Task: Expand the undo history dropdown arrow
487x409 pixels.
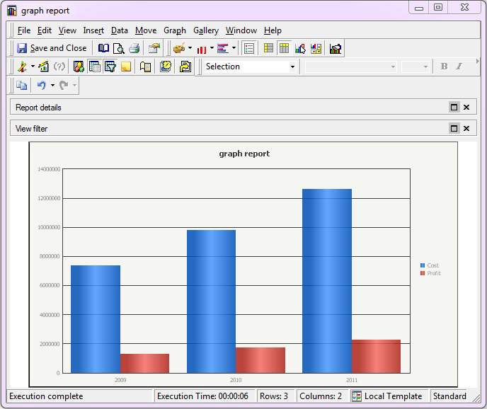Action: 52,85
